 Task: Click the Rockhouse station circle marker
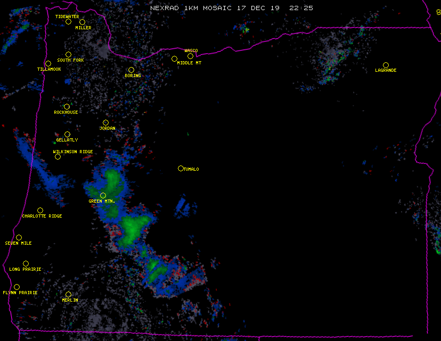click(x=67, y=106)
